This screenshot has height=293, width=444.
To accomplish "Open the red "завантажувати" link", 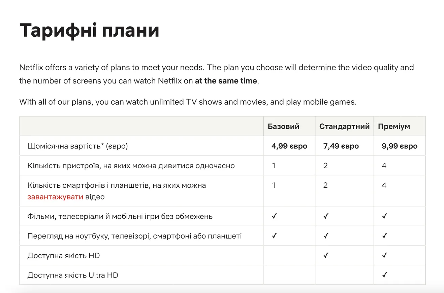I will [x=55, y=197].
